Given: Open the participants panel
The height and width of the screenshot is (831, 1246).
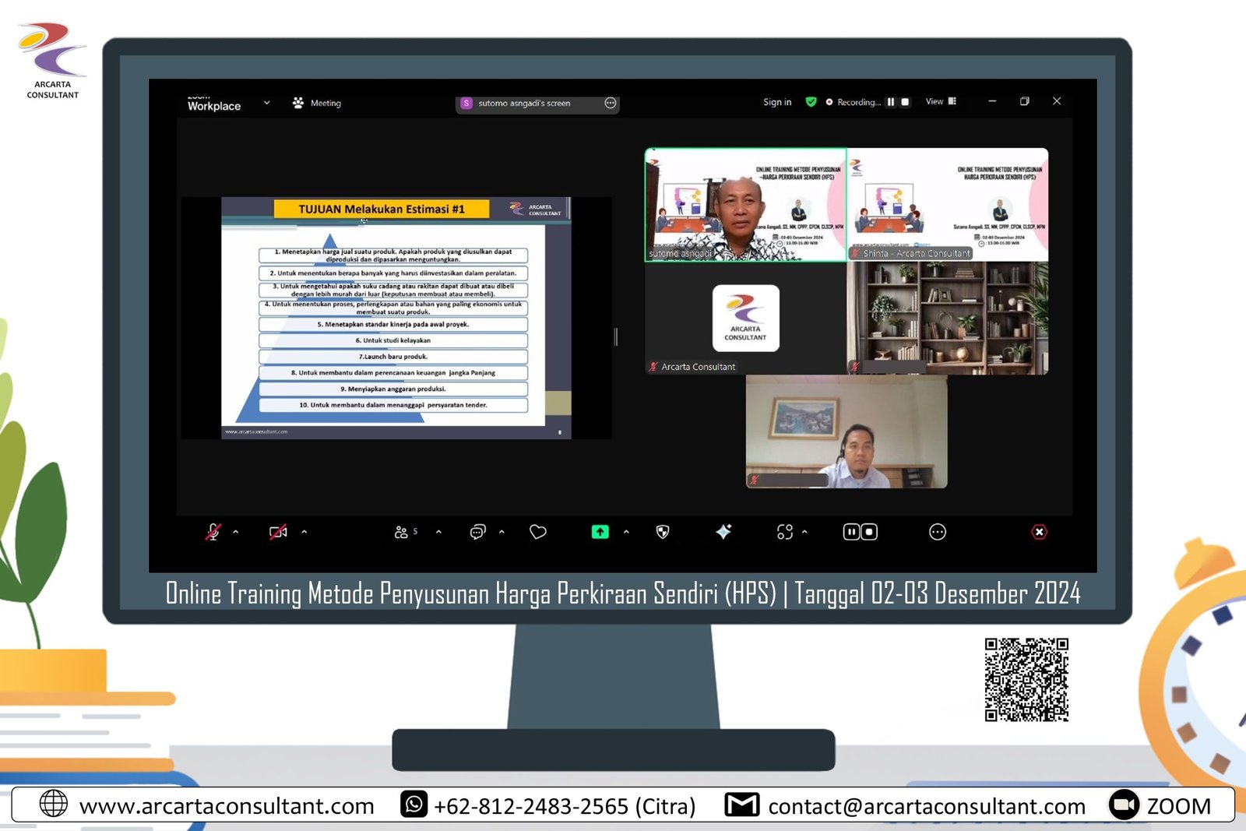Looking at the screenshot, I should pos(403,532).
